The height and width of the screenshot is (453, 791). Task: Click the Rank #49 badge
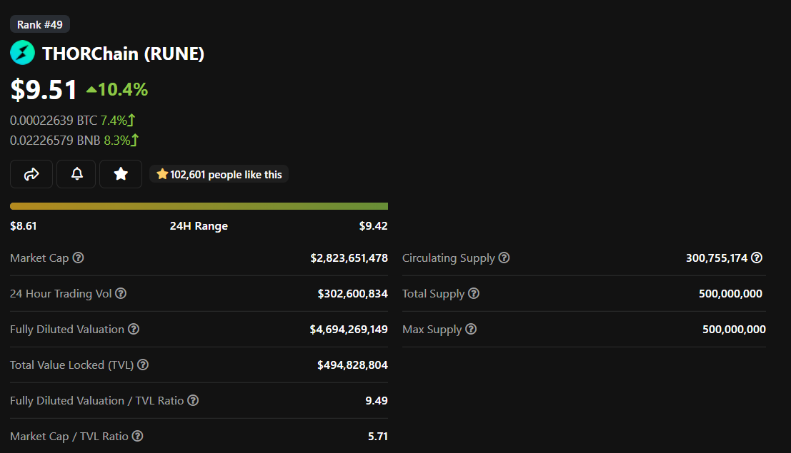(40, 24)
